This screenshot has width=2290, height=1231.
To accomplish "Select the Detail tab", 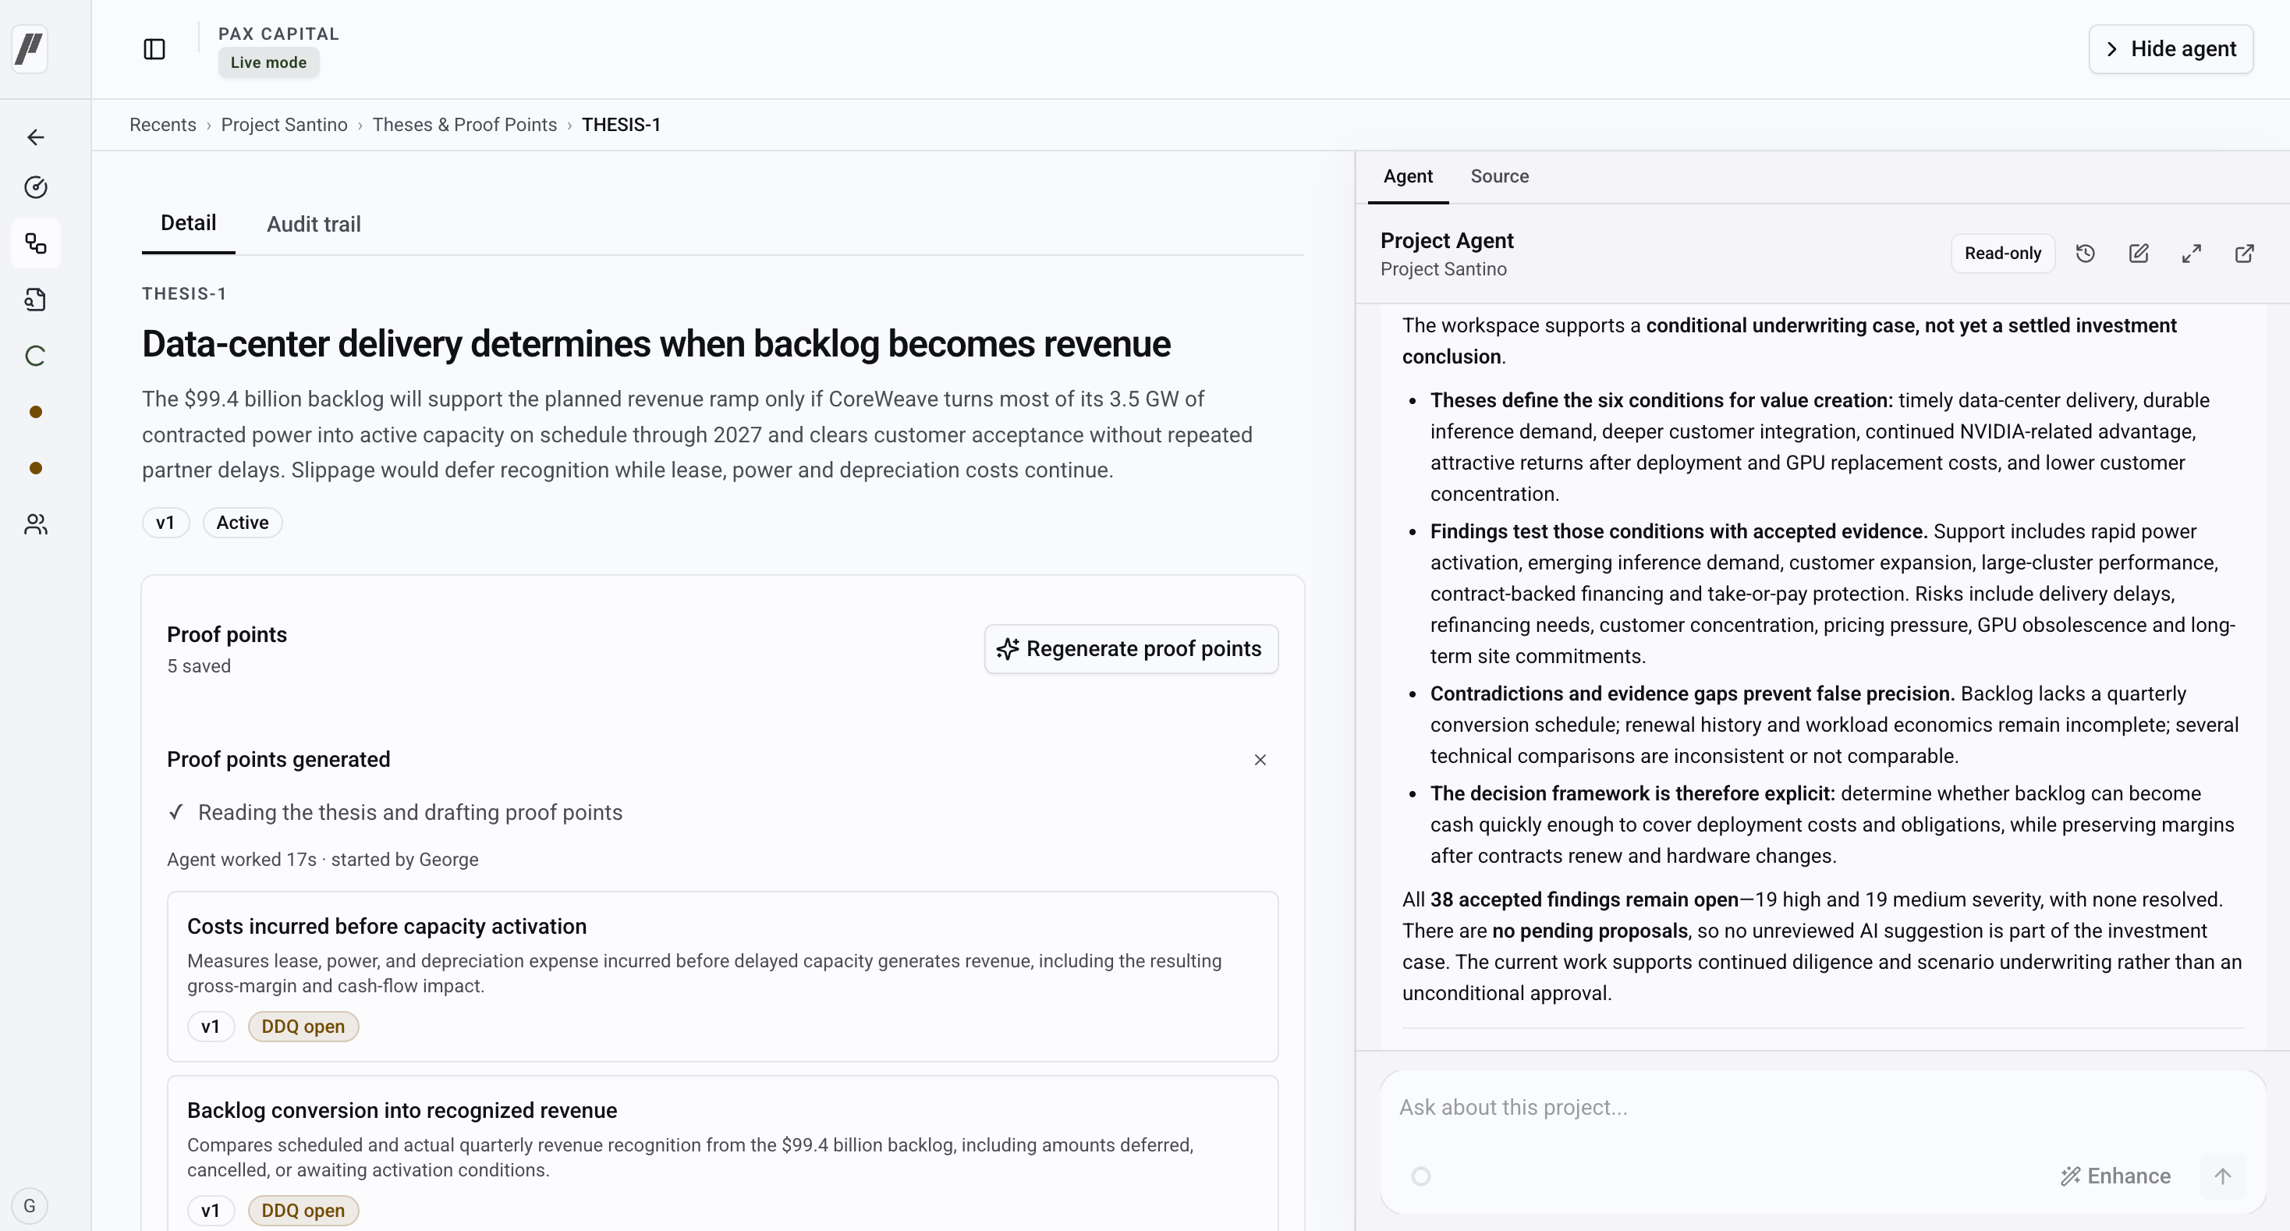I will [x=189, y=223].
